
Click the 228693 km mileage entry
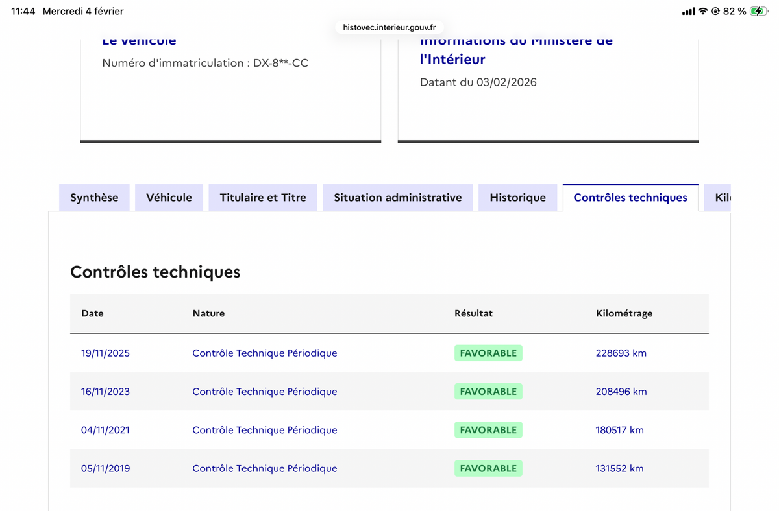click(621, 353)
